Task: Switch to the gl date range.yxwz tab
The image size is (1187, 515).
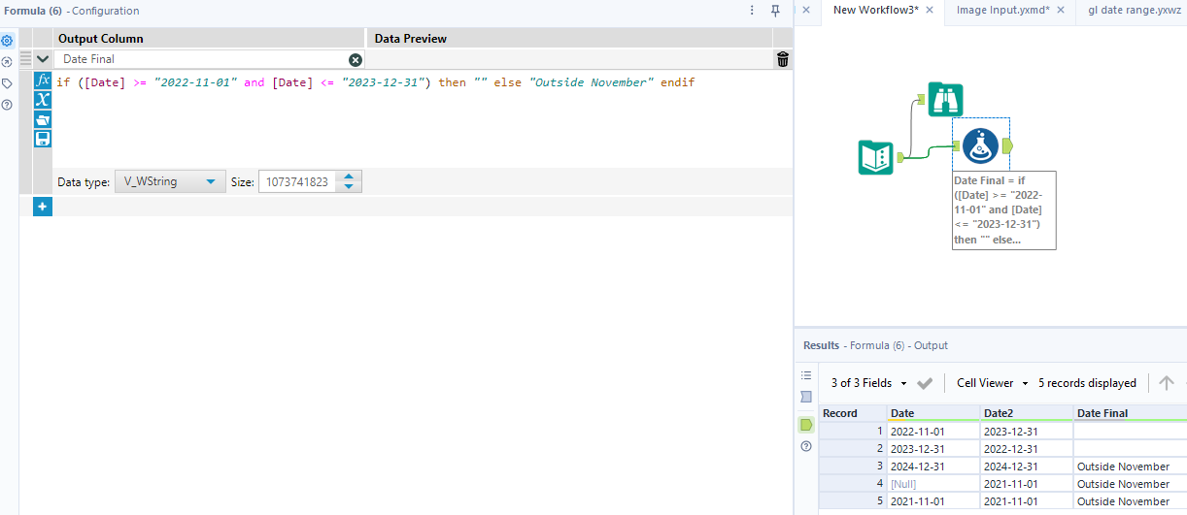Action: [1135, 10]
